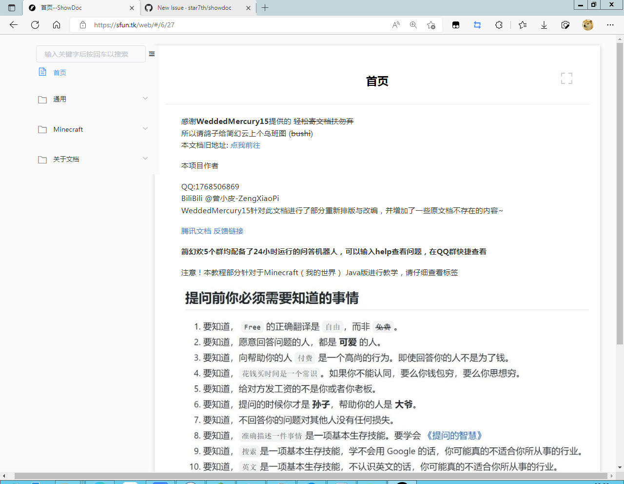The width and height of the screenshot is (624, 484).
Task: Click the horizontal scrollbar right arrow
Action: [x=611, y=476]
